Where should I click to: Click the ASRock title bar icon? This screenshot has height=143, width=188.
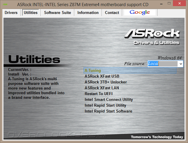point(5,5)
